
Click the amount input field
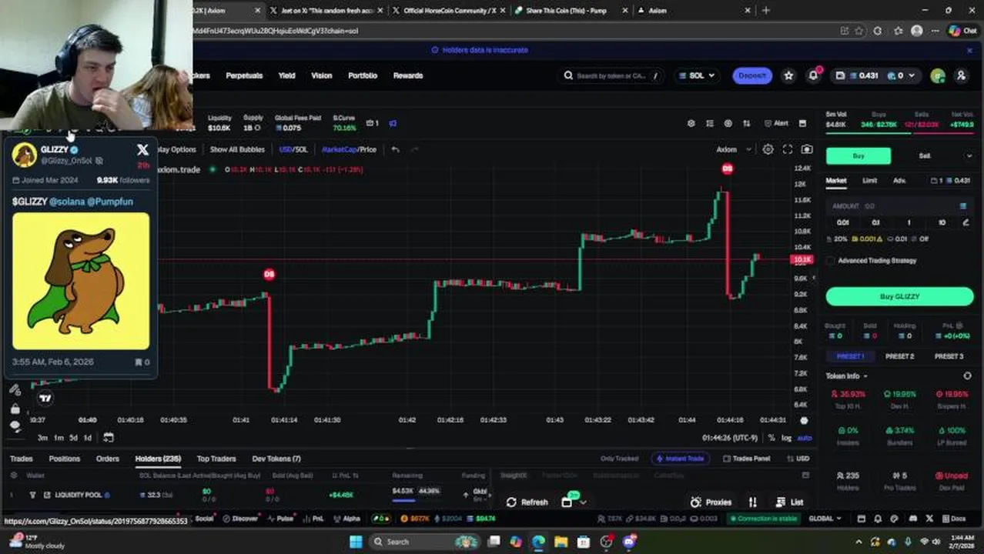(x=899, y=206)
